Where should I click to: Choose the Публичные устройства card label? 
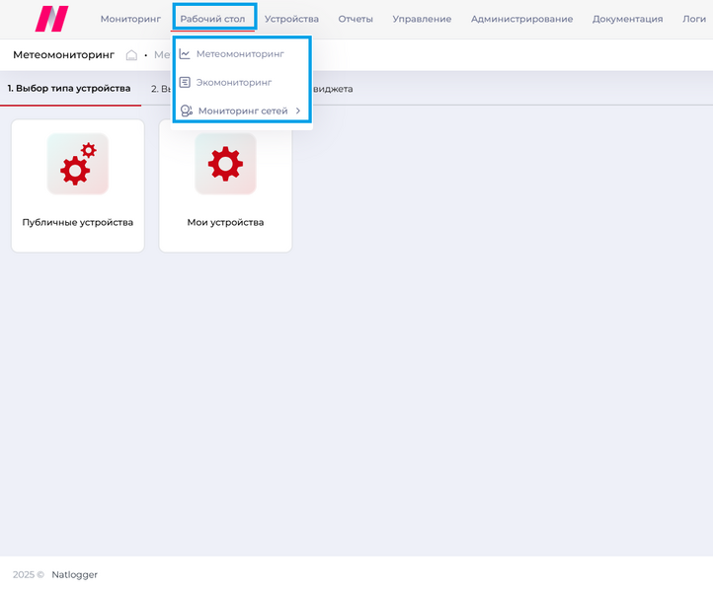[78, 222]
